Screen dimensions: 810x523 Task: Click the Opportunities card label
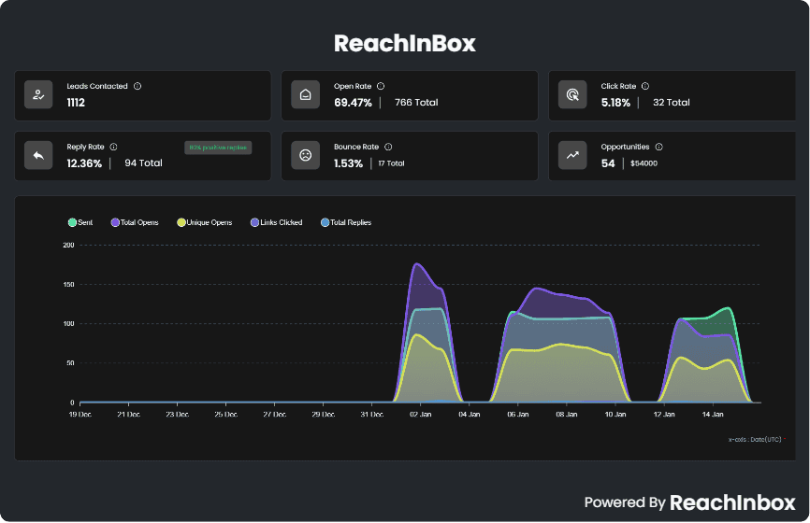pyautogui.click(x=625, y=147)
